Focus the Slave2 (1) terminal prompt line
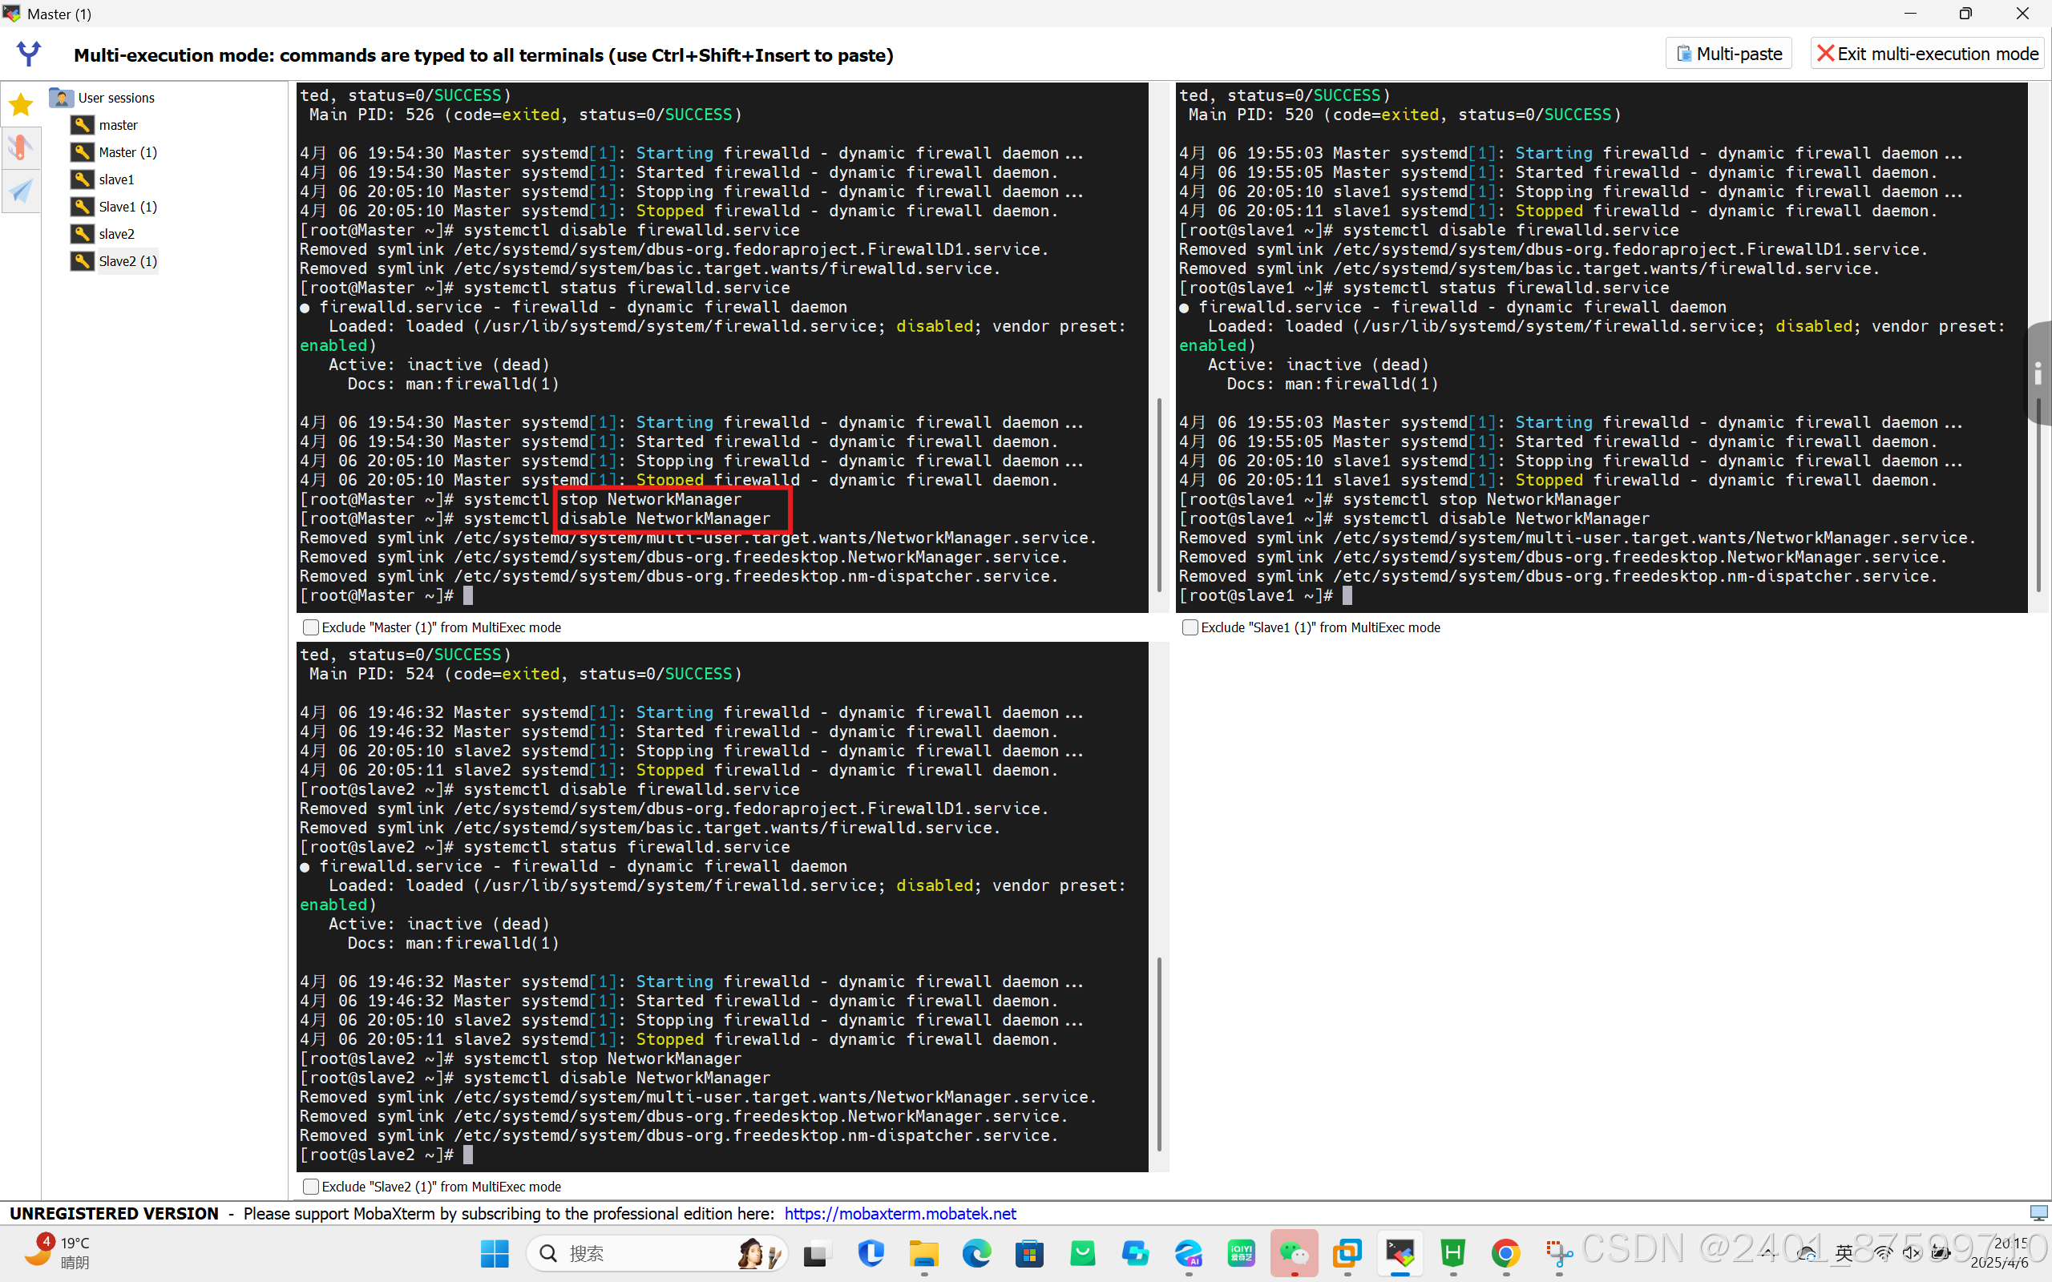 pos(386,1155)
